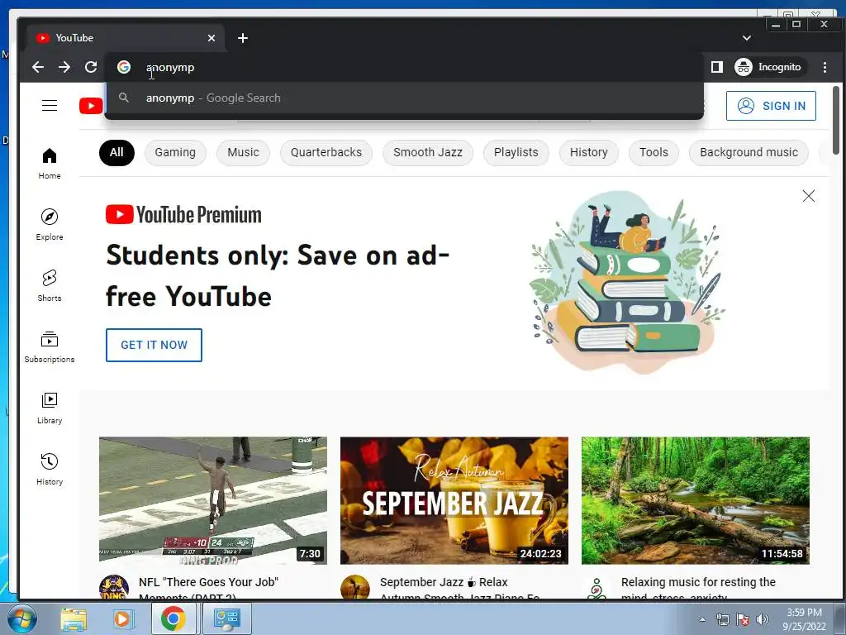This screenshot has width=846, height=635.
Task: Open a new tab with the plus icon
Action: pyautogui.click(x=243, y=38)
